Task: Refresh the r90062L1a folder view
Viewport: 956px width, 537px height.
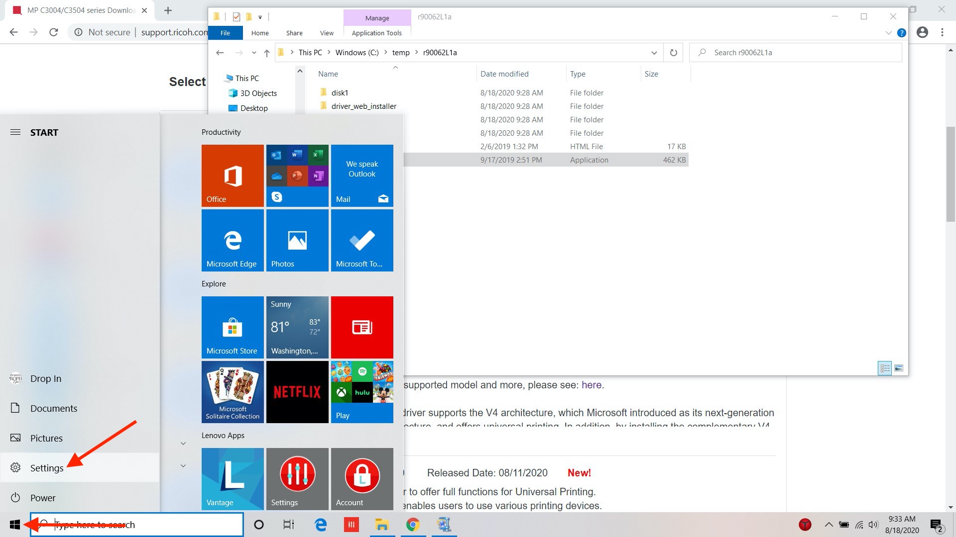Action: click(674, 53)
